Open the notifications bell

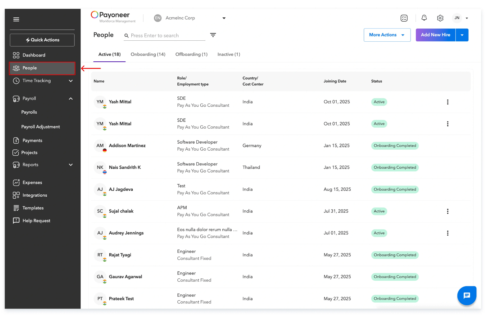click(x=424, y=18)
